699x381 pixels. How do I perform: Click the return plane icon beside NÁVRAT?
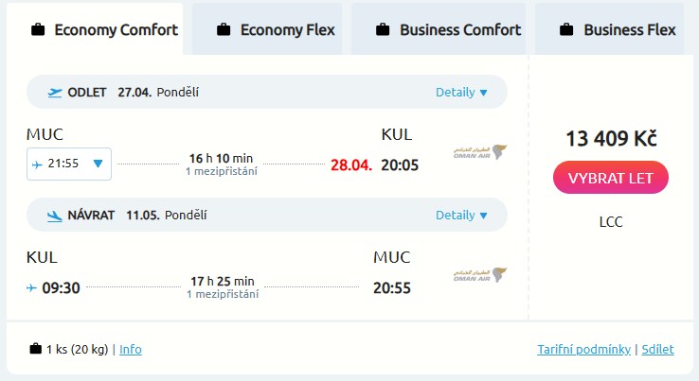click(55, 216)
